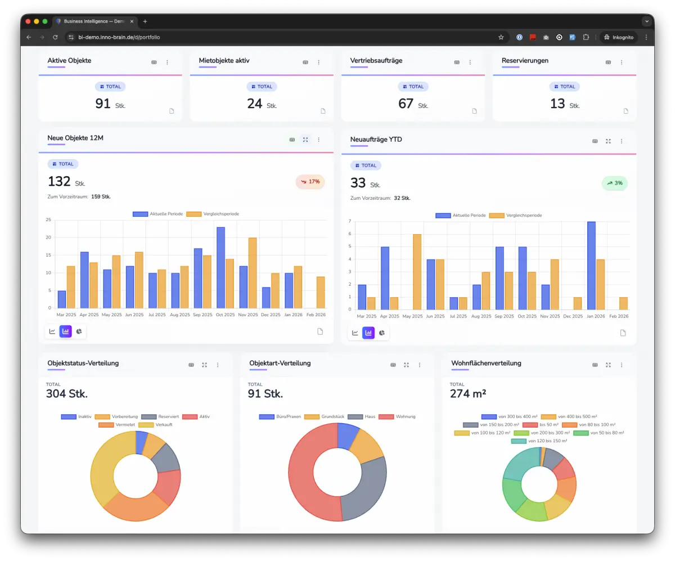Click Oct 2025 blue bar in Neue Objekte chart
This screenshot has width=675, height=561.
click(221, 268)
